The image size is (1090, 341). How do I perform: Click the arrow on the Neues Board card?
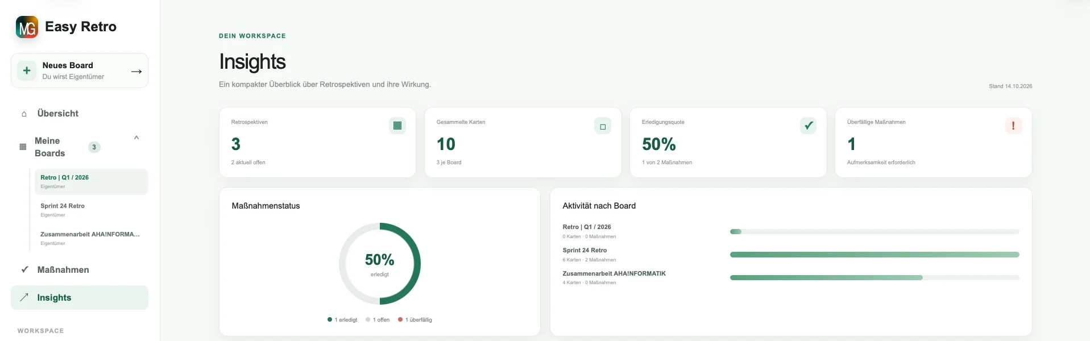(x=136, y=71)
